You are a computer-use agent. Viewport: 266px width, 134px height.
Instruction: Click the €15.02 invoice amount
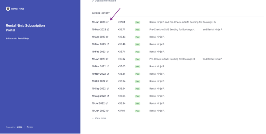pyautogui.click(x=122, y=59)
